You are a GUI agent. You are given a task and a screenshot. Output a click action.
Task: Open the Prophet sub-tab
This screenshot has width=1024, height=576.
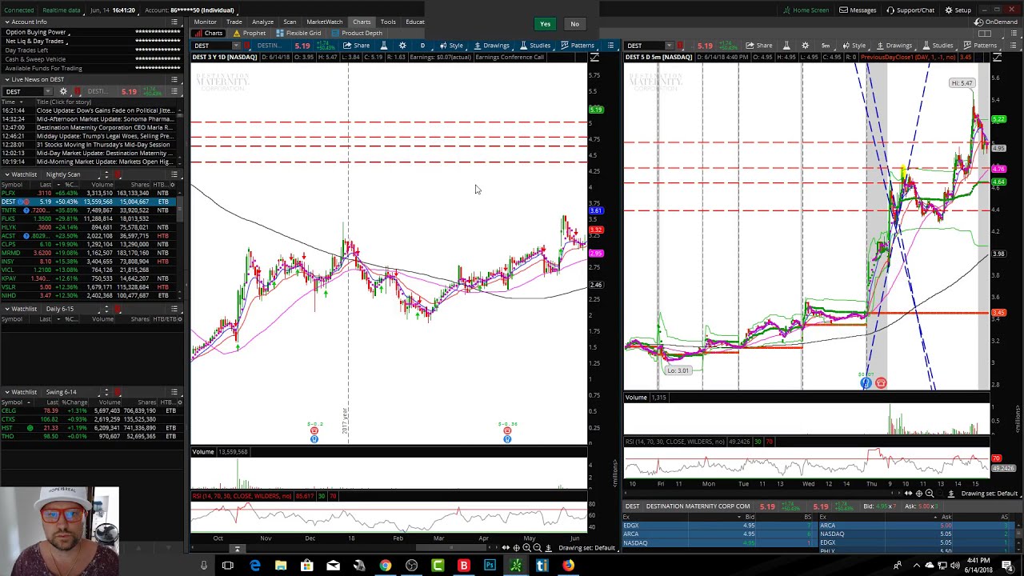pos(250,33)
